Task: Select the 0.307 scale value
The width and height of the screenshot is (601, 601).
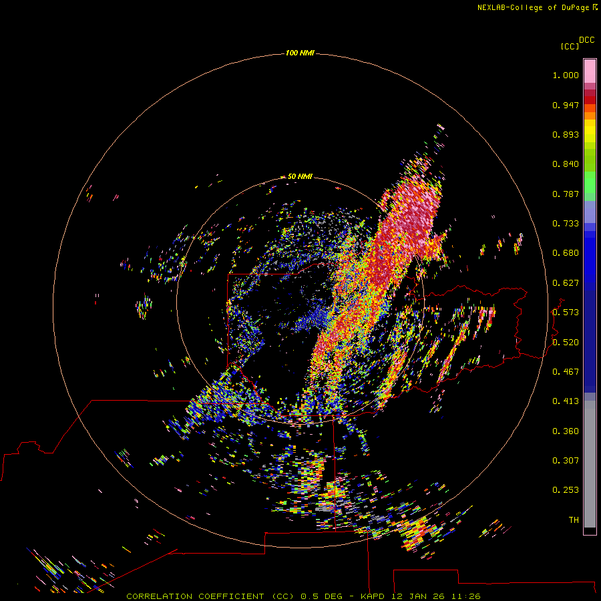Action: coord(566,461)
